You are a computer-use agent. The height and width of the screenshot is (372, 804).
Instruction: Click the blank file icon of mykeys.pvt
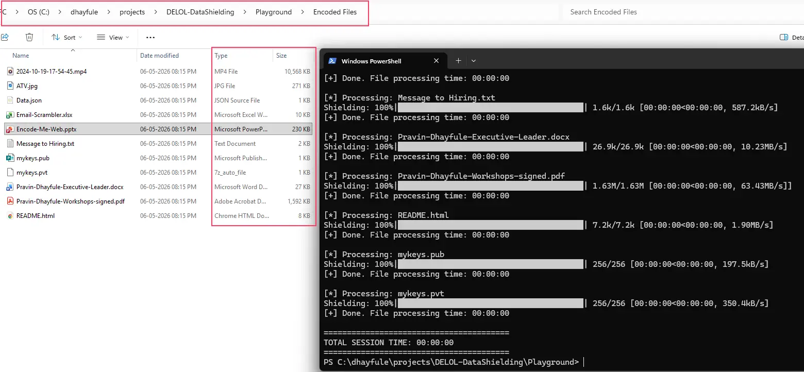click(10, 173)
